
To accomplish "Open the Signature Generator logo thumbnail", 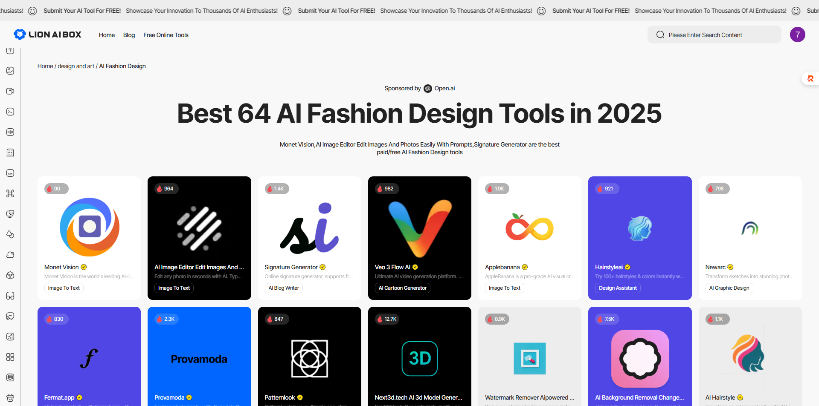I will pyautogui.click(x=310, y=228).
